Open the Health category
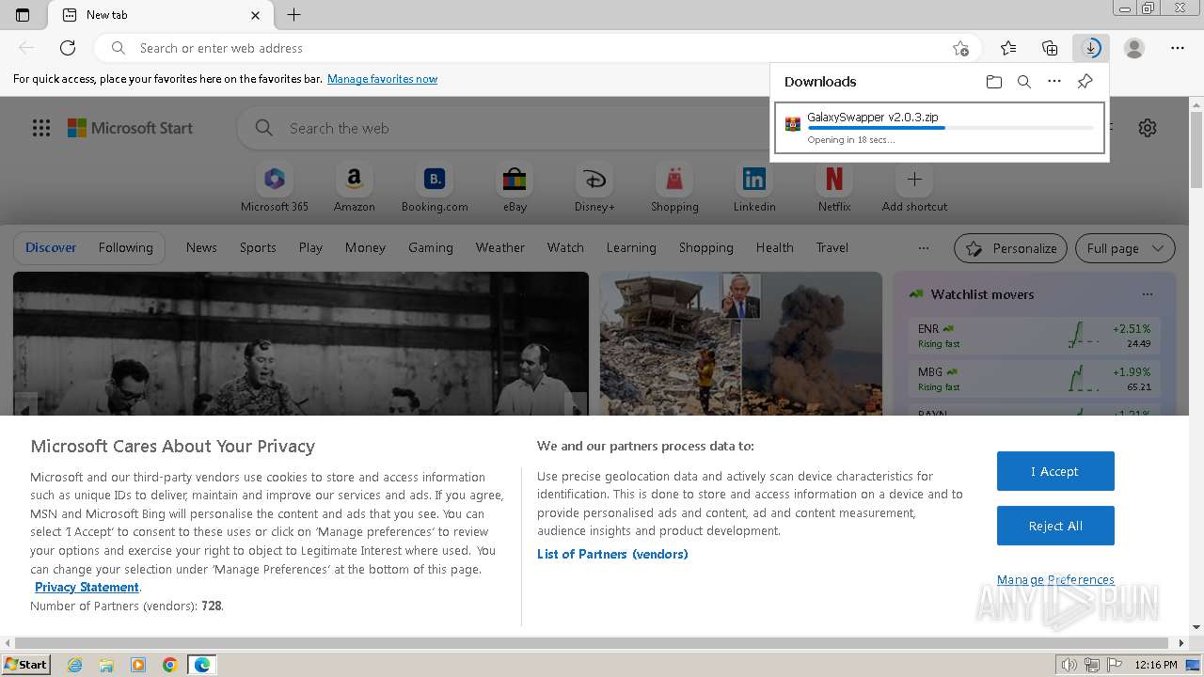Viewport: 1204px width, 677px height. click(x=774, y=247)
